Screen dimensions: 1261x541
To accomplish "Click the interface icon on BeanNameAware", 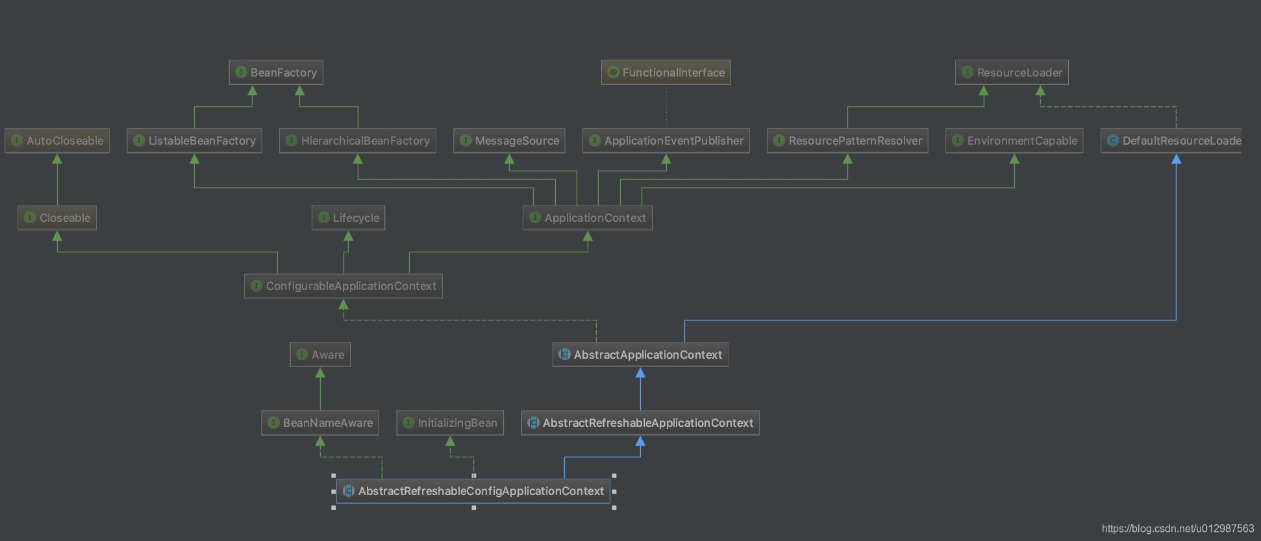I will [x=273, y=422].
